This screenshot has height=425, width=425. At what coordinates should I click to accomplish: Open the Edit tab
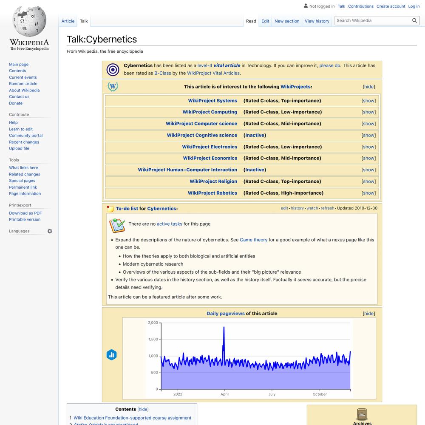[x=265, y=21]
